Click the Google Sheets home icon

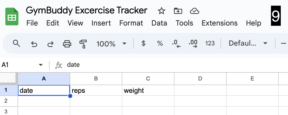12,17
